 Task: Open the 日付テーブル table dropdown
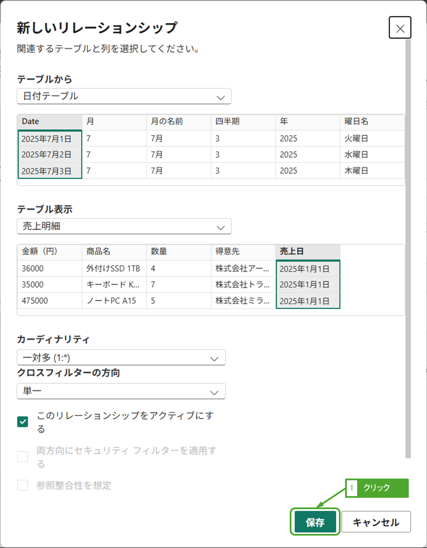click(124, 97)
